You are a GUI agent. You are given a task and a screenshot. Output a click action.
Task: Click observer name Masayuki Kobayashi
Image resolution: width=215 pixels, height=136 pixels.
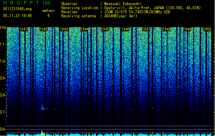point(123,4)
